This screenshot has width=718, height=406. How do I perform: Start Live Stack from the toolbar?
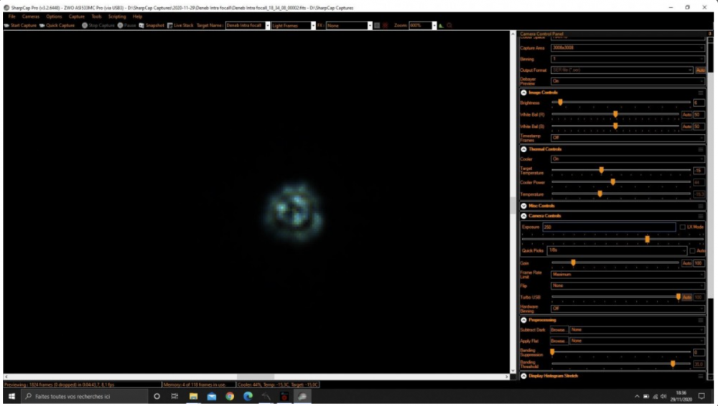pyautogui.click(x=180, y=25)
